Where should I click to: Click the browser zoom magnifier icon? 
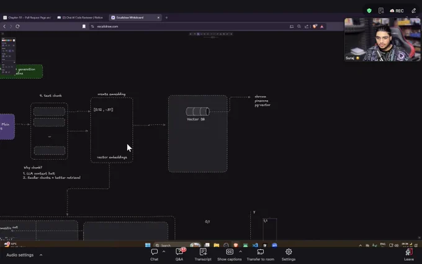[299, 26]
